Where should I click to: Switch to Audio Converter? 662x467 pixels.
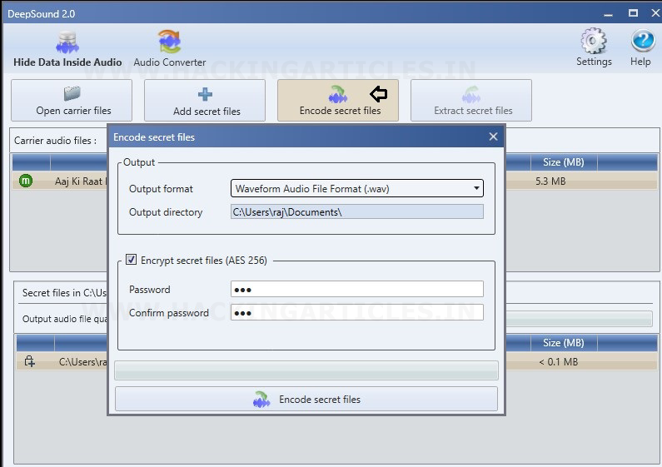click(x=170, y=49)
